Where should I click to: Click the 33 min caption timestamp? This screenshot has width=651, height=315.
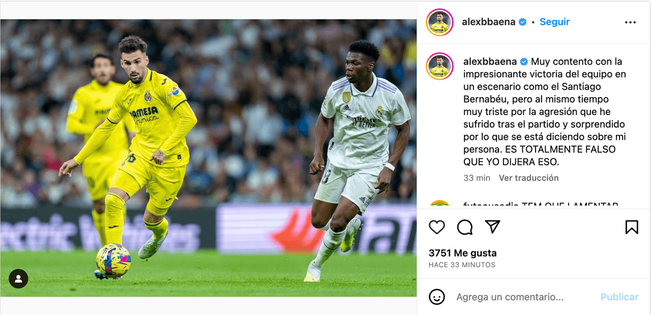click(477, 178)
